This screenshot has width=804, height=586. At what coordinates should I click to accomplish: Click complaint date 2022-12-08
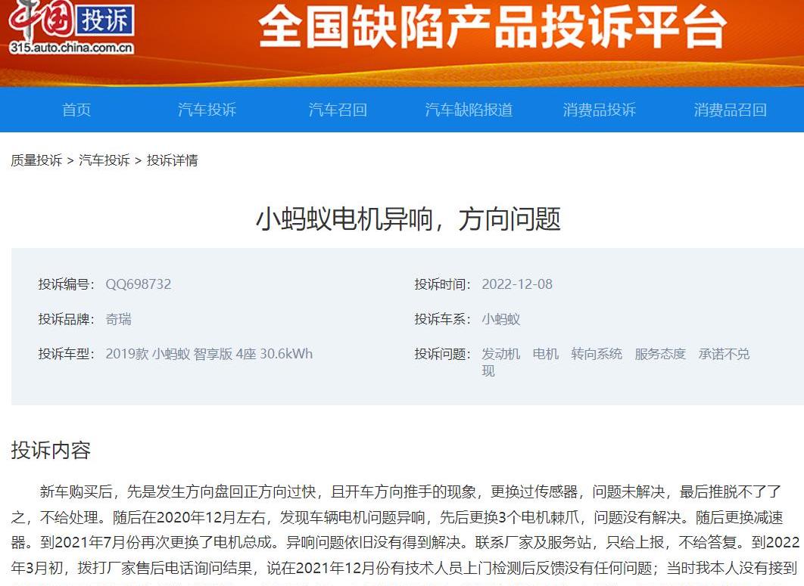tap(517, 284)
